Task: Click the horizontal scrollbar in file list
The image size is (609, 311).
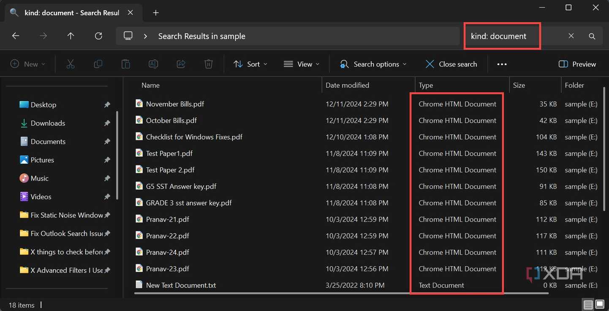Action: coord(341,293)
